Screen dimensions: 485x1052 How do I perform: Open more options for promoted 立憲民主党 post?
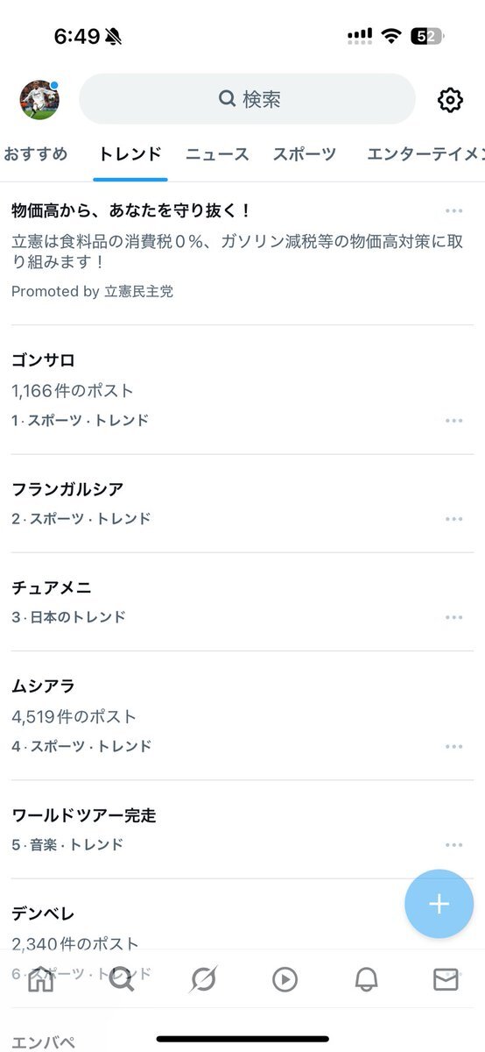click(x=453, y=211)
